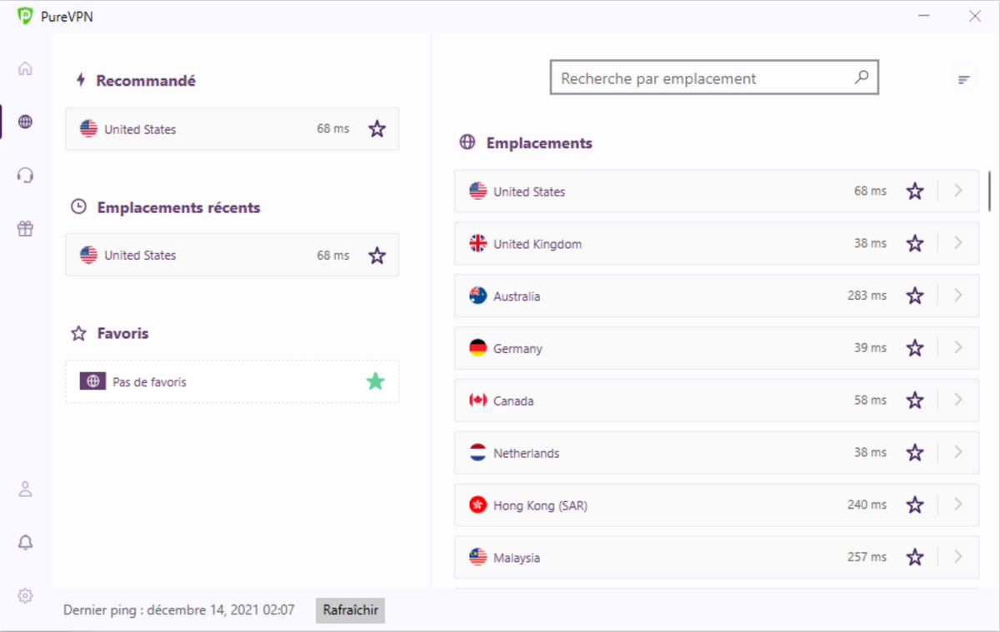Viewport: 1000px width, 632px height.
Task: Minimize the PureVPN window
Action: tap(924, 16)
